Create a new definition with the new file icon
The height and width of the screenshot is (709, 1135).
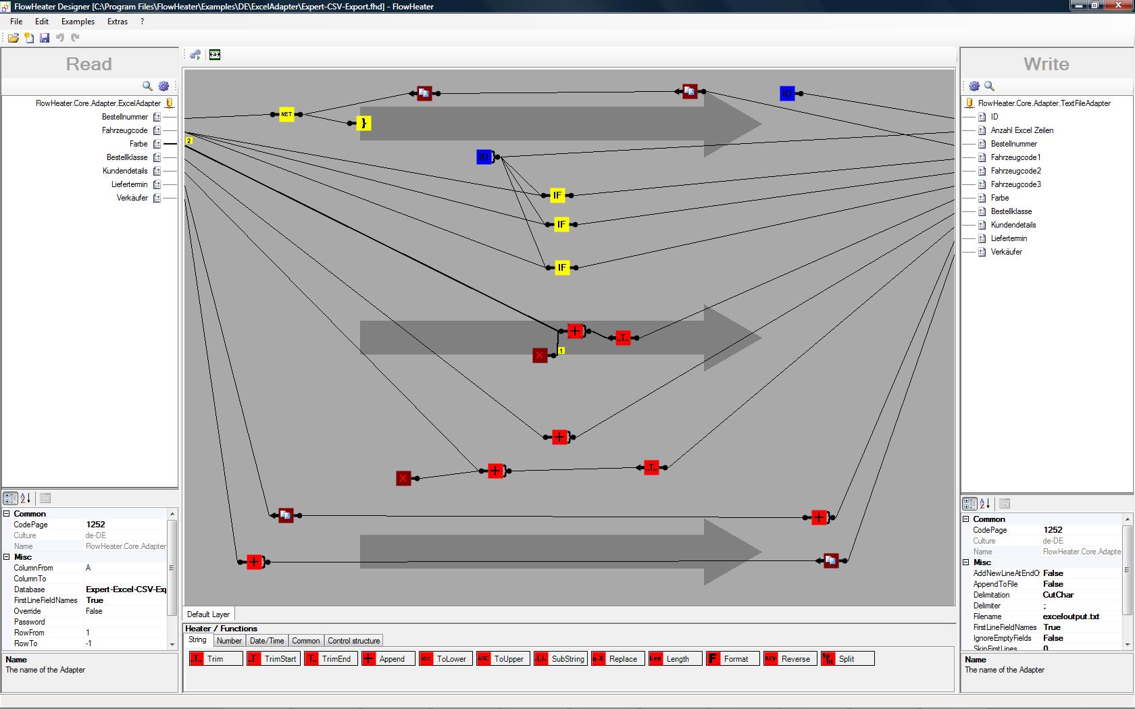click(29, 38)
